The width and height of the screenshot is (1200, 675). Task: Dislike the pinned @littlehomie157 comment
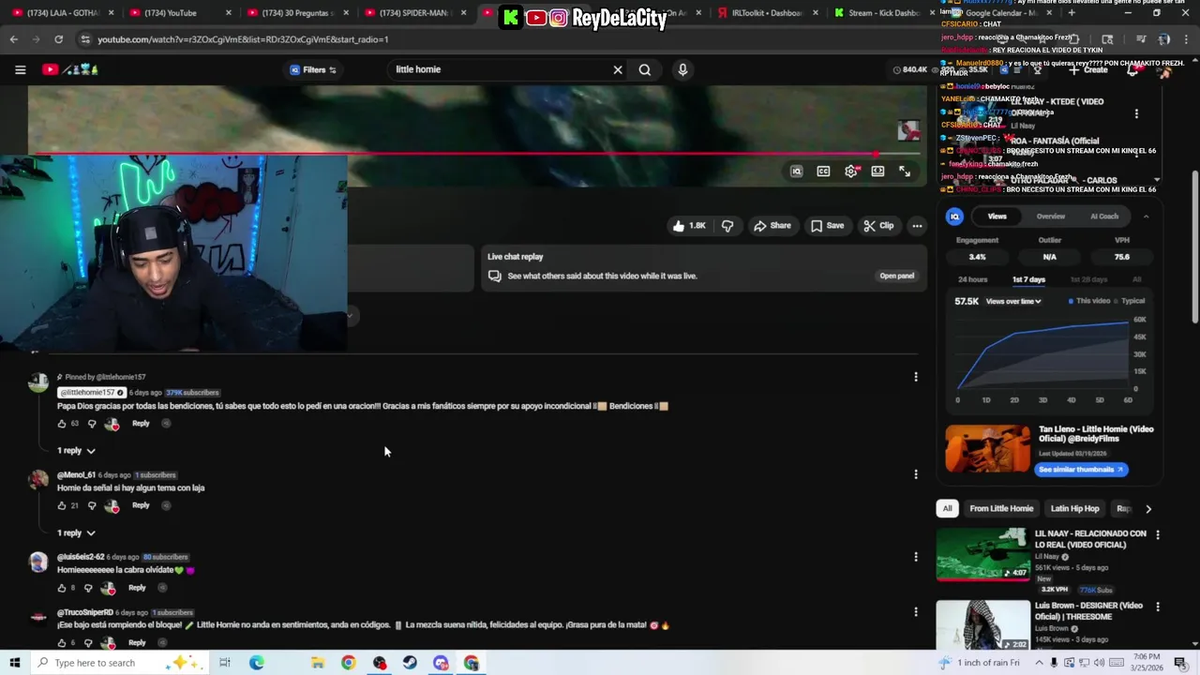coord(92,424)
